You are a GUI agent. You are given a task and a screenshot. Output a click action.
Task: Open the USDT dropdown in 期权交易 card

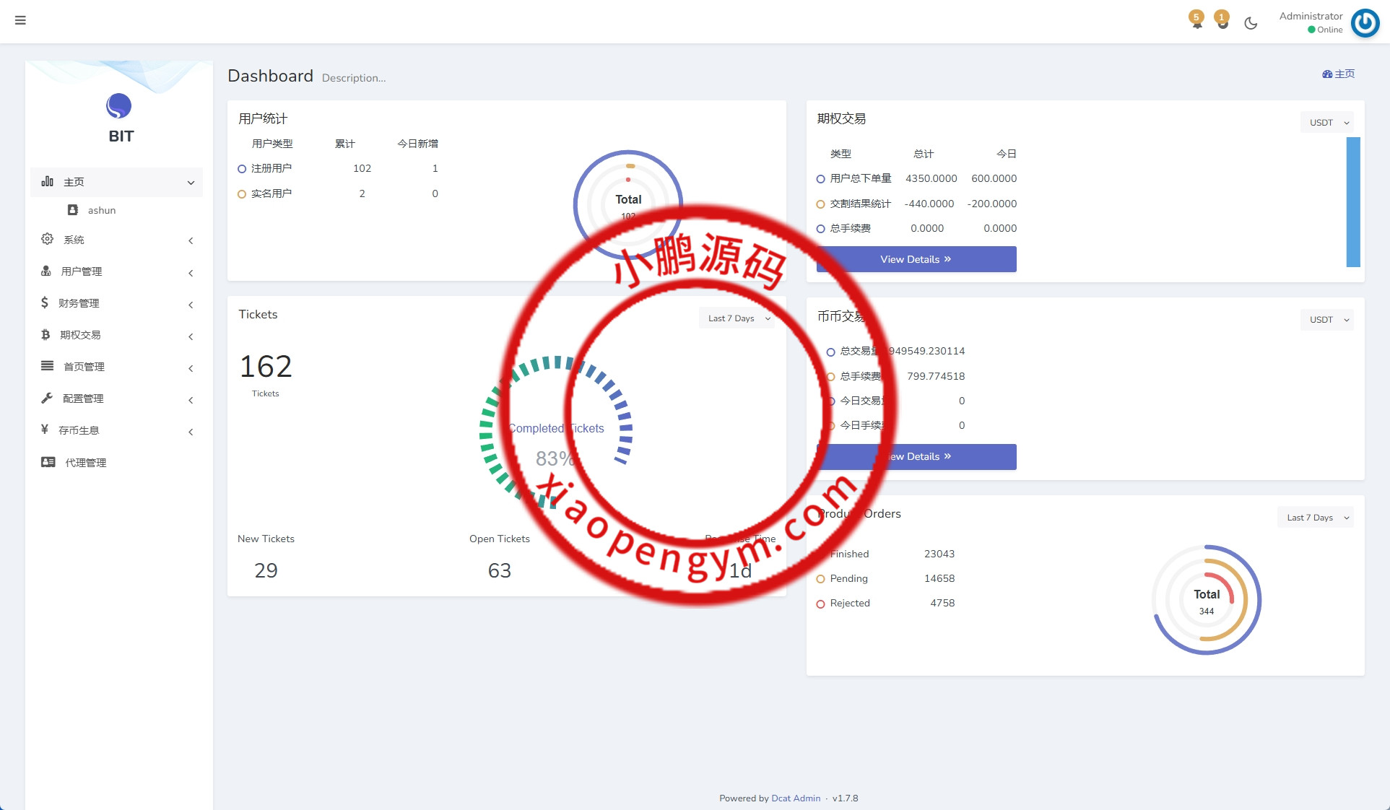[x=1327, y=122]
